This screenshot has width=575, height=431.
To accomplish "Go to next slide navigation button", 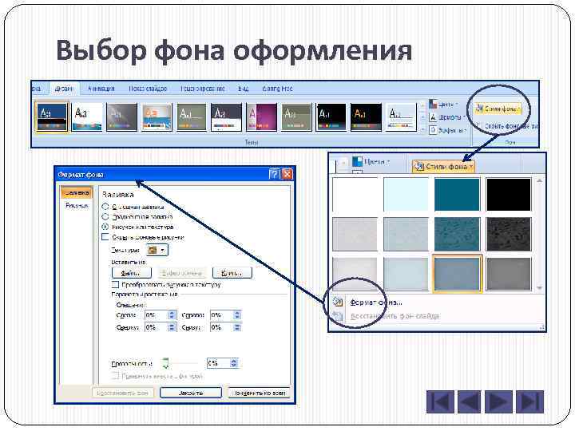I will [x=498, y=401].
